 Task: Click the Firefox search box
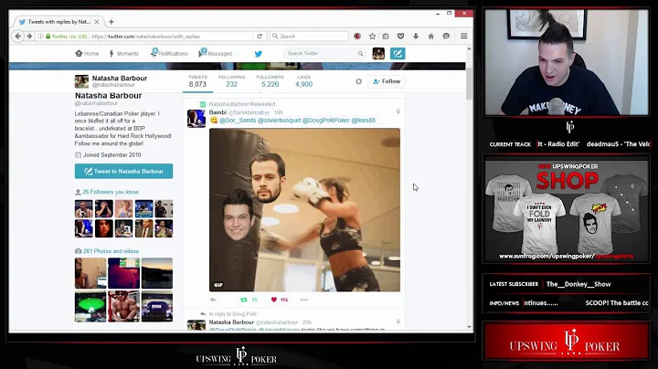(x=311, y=37)
